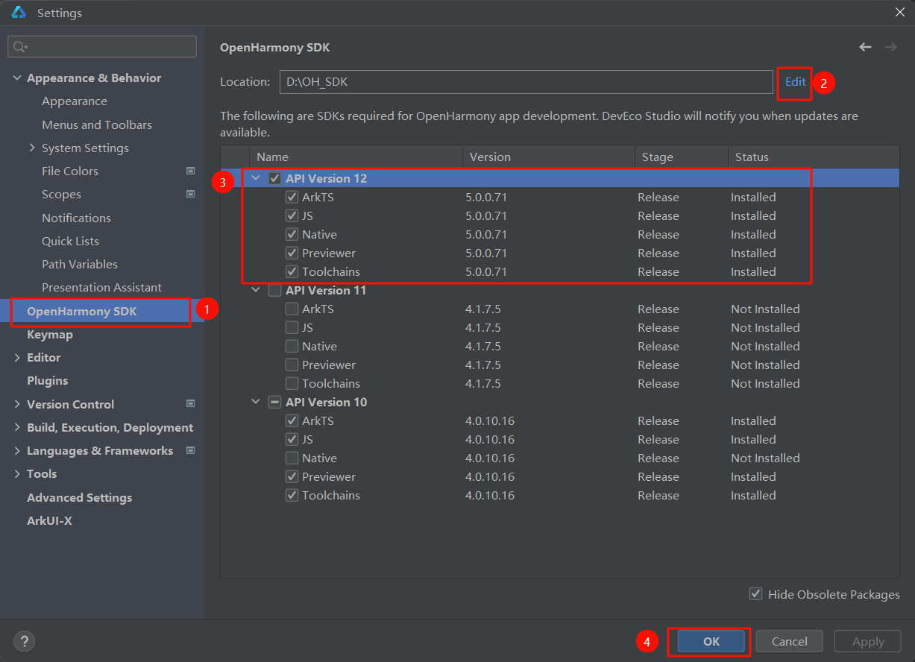Click the DevEco Studio logo in title bar
Screen dimensions: 915x662
point(19,12)
